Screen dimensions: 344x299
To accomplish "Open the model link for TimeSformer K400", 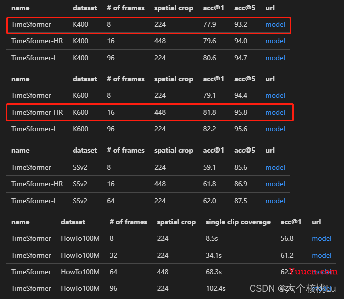I will point(275,24).
